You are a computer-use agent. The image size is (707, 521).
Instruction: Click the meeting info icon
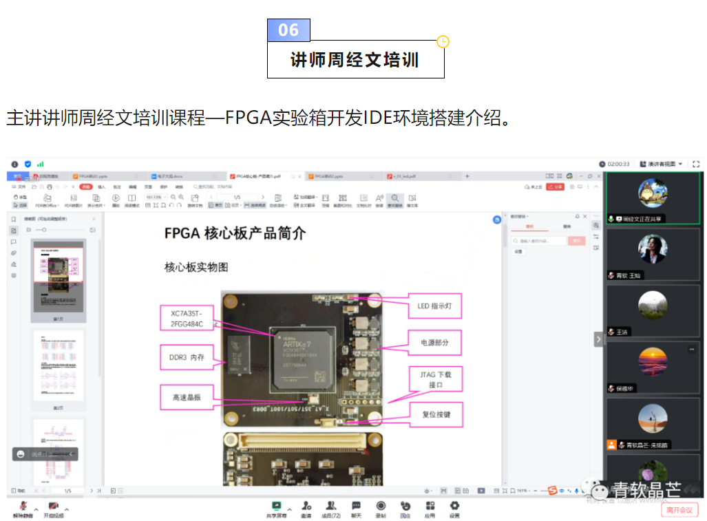14,164
